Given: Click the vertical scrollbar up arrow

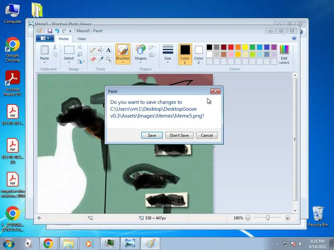Looking at the screenshot, I should (295, 75).
